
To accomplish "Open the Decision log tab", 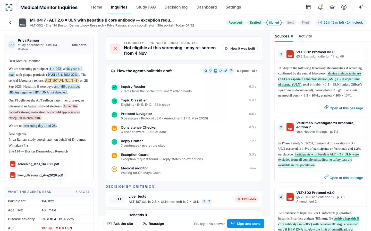I will tap(176, 7).
